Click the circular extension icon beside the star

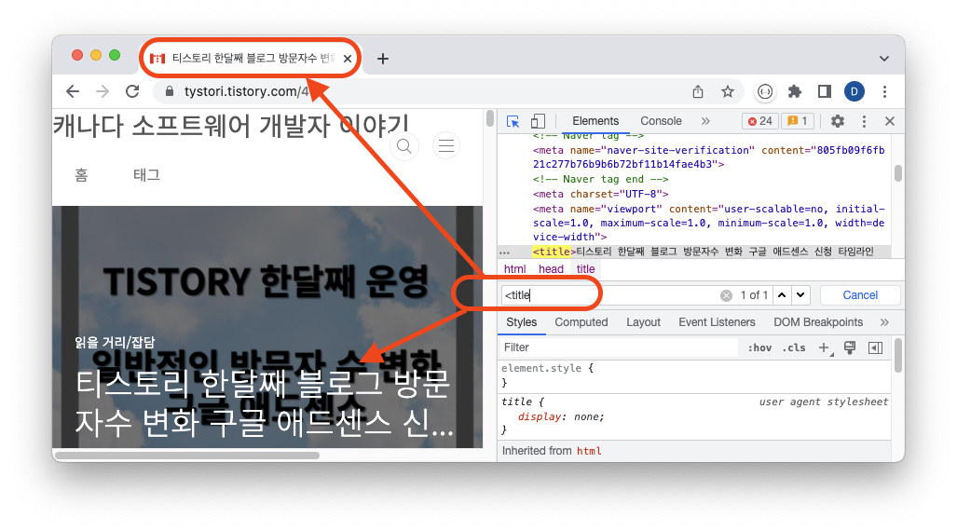765,91
